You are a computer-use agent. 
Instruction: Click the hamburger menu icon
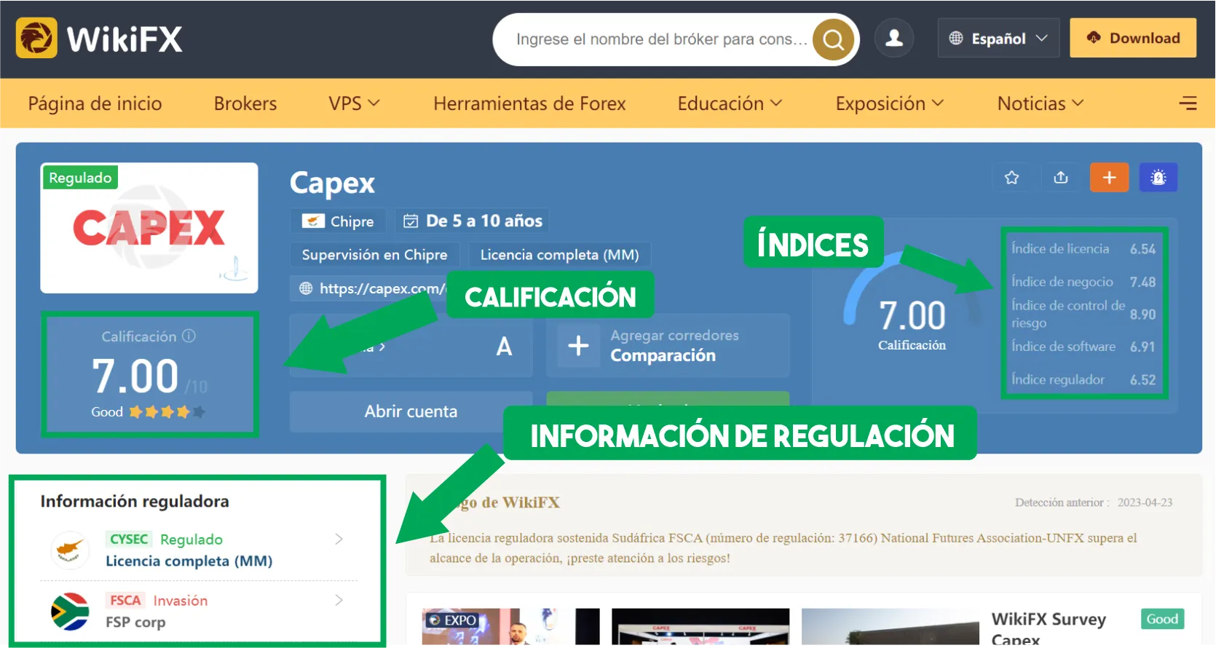tap(1188, 103)
